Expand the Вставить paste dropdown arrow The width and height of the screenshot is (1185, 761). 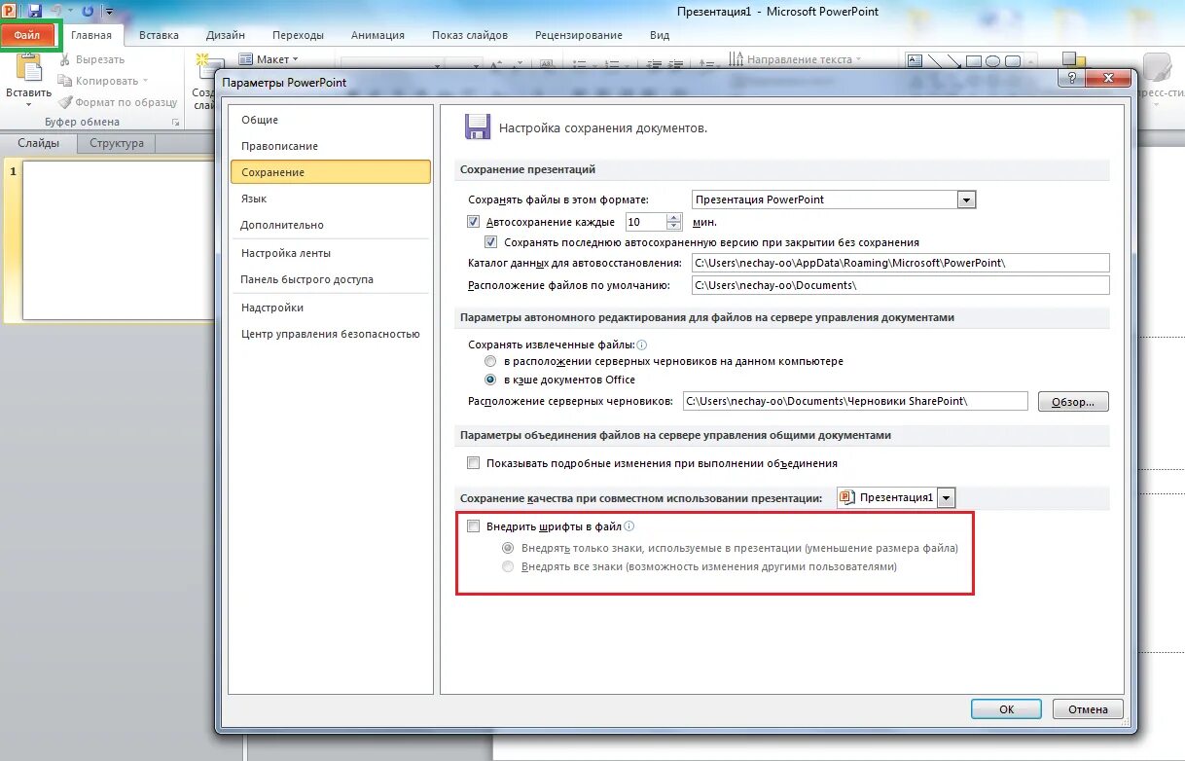coord(28,104)
